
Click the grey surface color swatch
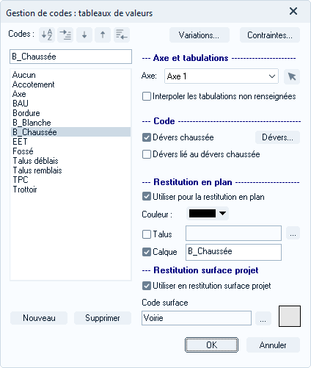290,316
